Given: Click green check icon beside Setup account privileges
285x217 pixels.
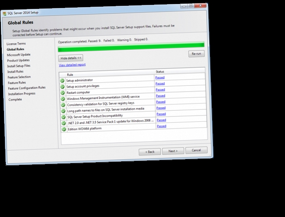Looking at the screenshot, I should (62, 87).
